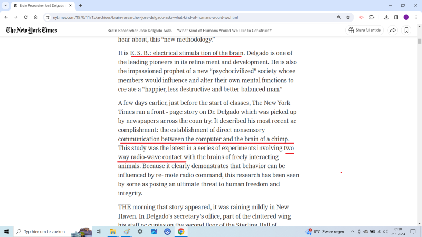This screenshot has height=237, width=422.
Task: Open the Windows Start menu
Action: [x=6, y=231]
